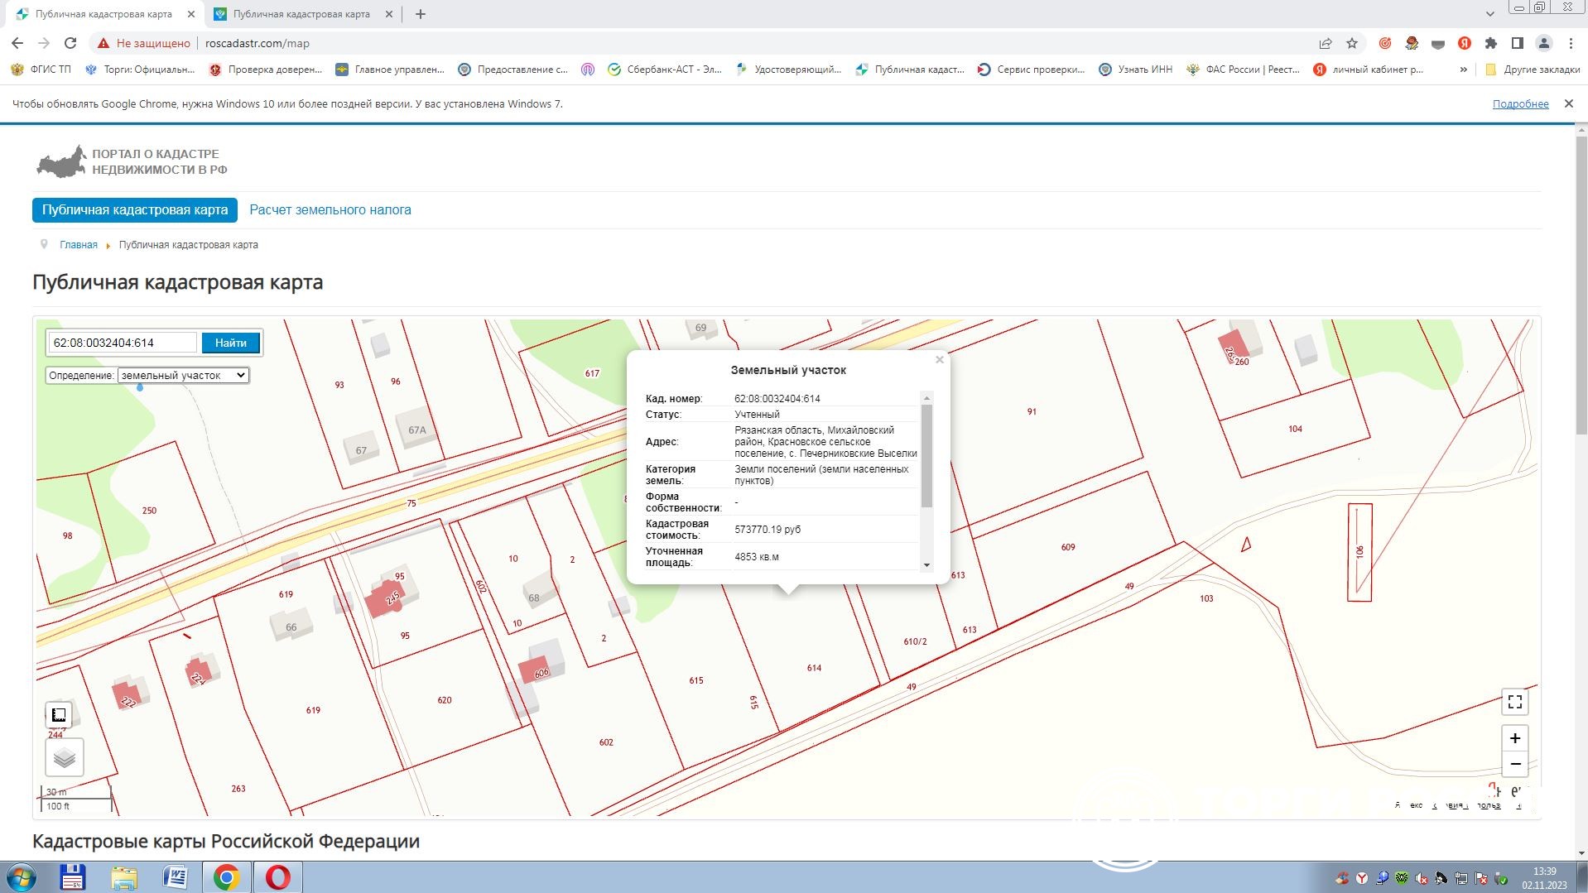Screen dimensions: 1588x893
Task: Open Chrome from the taskbar
Action: pos(226,877)
